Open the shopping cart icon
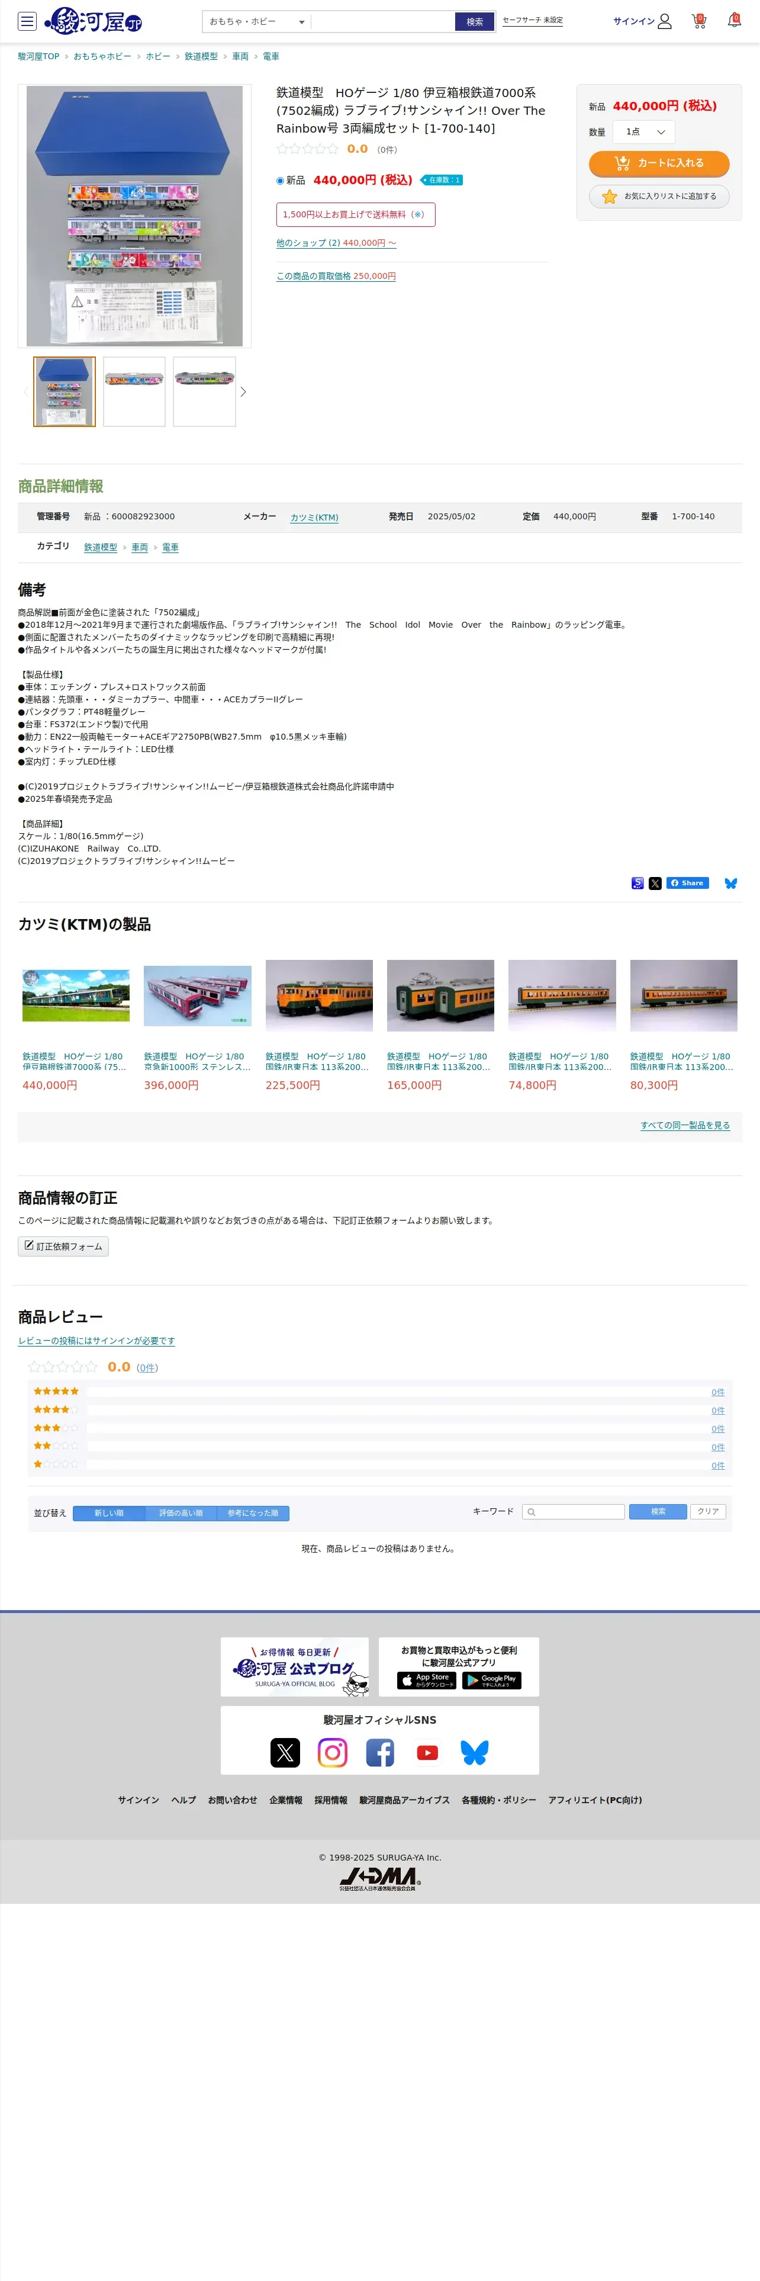Image resolution: width=760 pixels, height=2281 pixels. [699, 20]
